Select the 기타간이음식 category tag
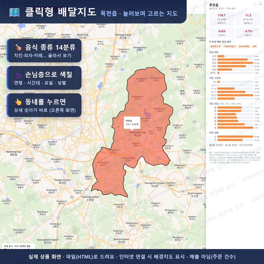 230,46
